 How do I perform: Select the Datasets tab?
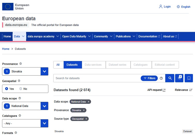coord(72,65)
